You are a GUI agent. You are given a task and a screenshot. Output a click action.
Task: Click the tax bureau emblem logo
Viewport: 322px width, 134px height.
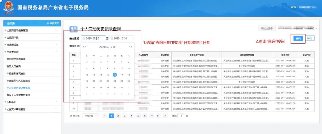click(x=9, y=8)
